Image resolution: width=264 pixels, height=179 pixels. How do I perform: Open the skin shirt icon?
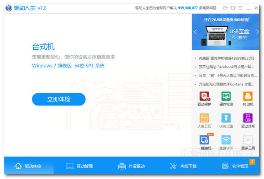pos(233,8)
